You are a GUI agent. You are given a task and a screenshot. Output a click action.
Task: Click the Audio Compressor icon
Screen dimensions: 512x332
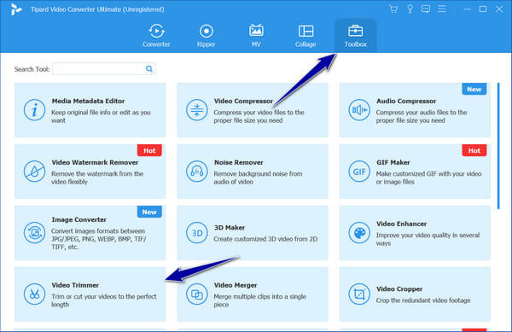point(359,110)
